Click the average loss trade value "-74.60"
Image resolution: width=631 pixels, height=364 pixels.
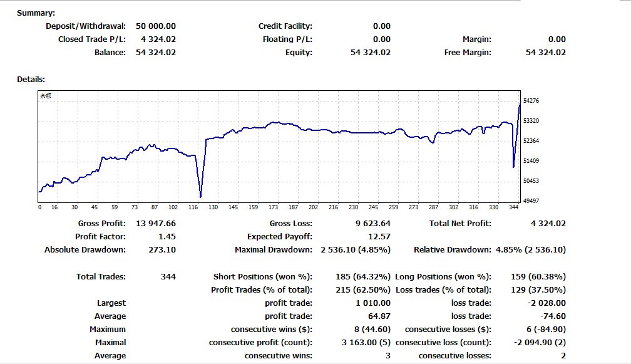coord(553,316)
